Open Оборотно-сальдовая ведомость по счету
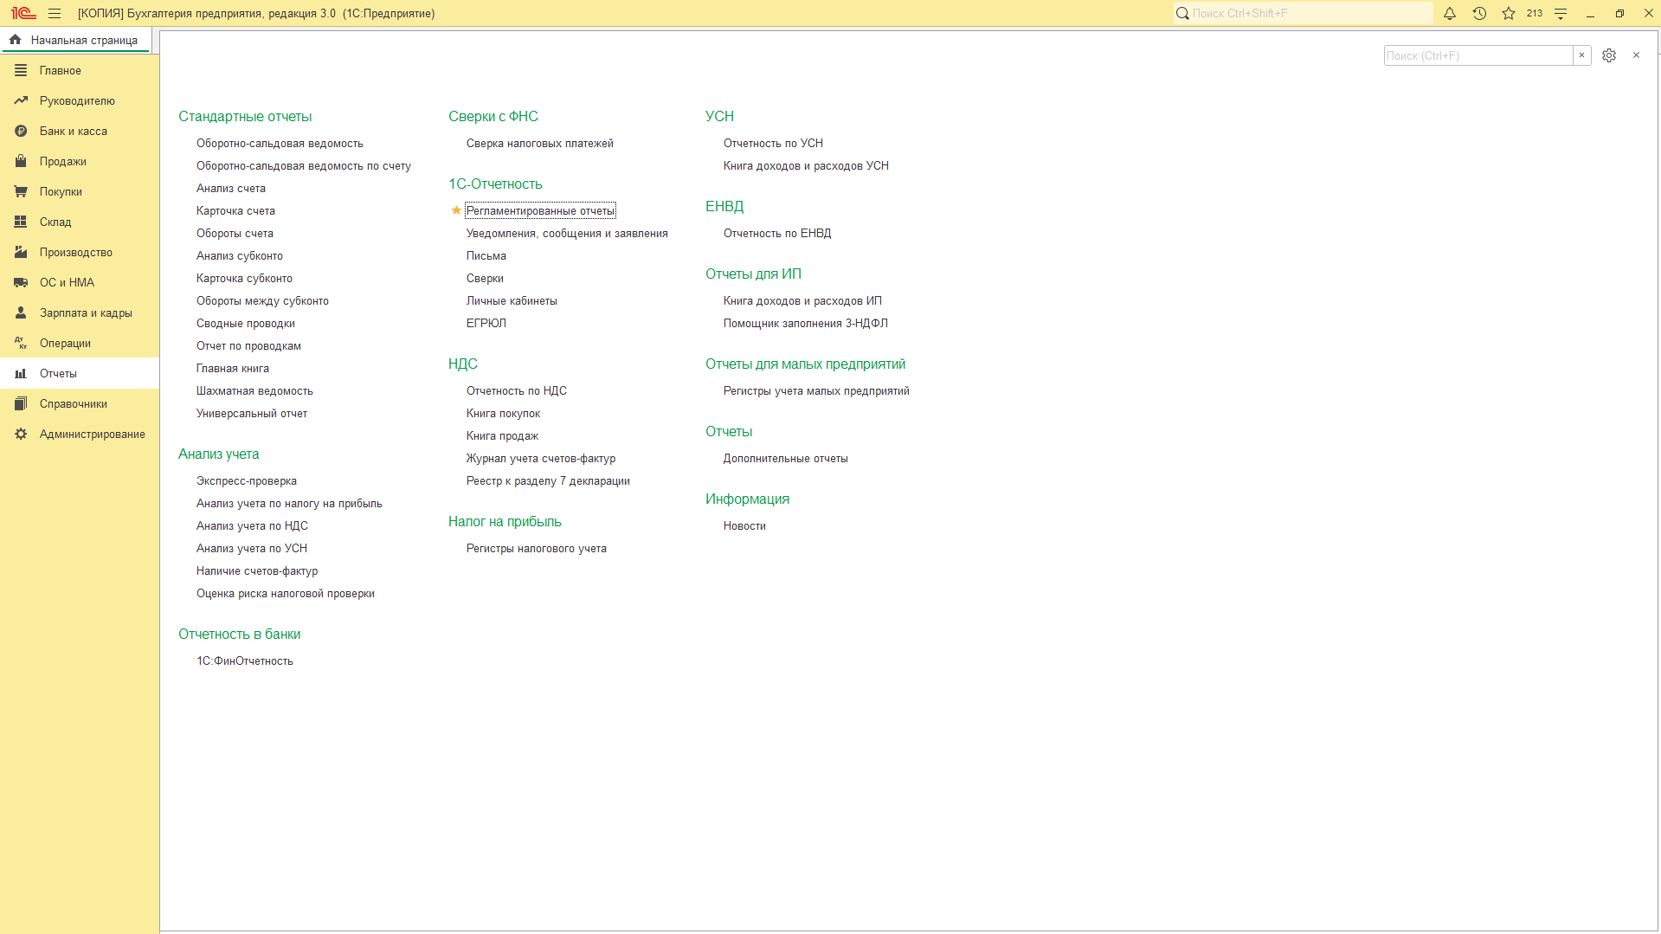This screenshot has height=934, width=1661. [304, 165]
